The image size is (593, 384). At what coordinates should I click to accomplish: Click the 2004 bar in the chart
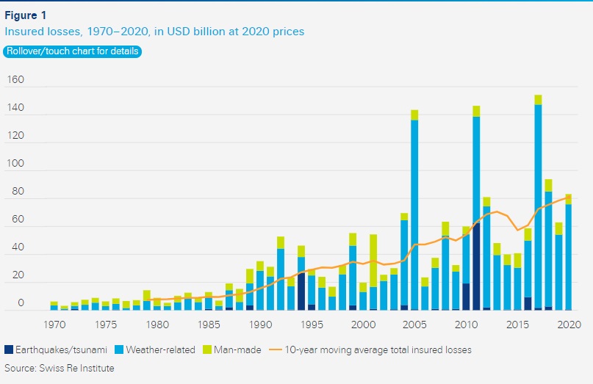click(404, 261)
